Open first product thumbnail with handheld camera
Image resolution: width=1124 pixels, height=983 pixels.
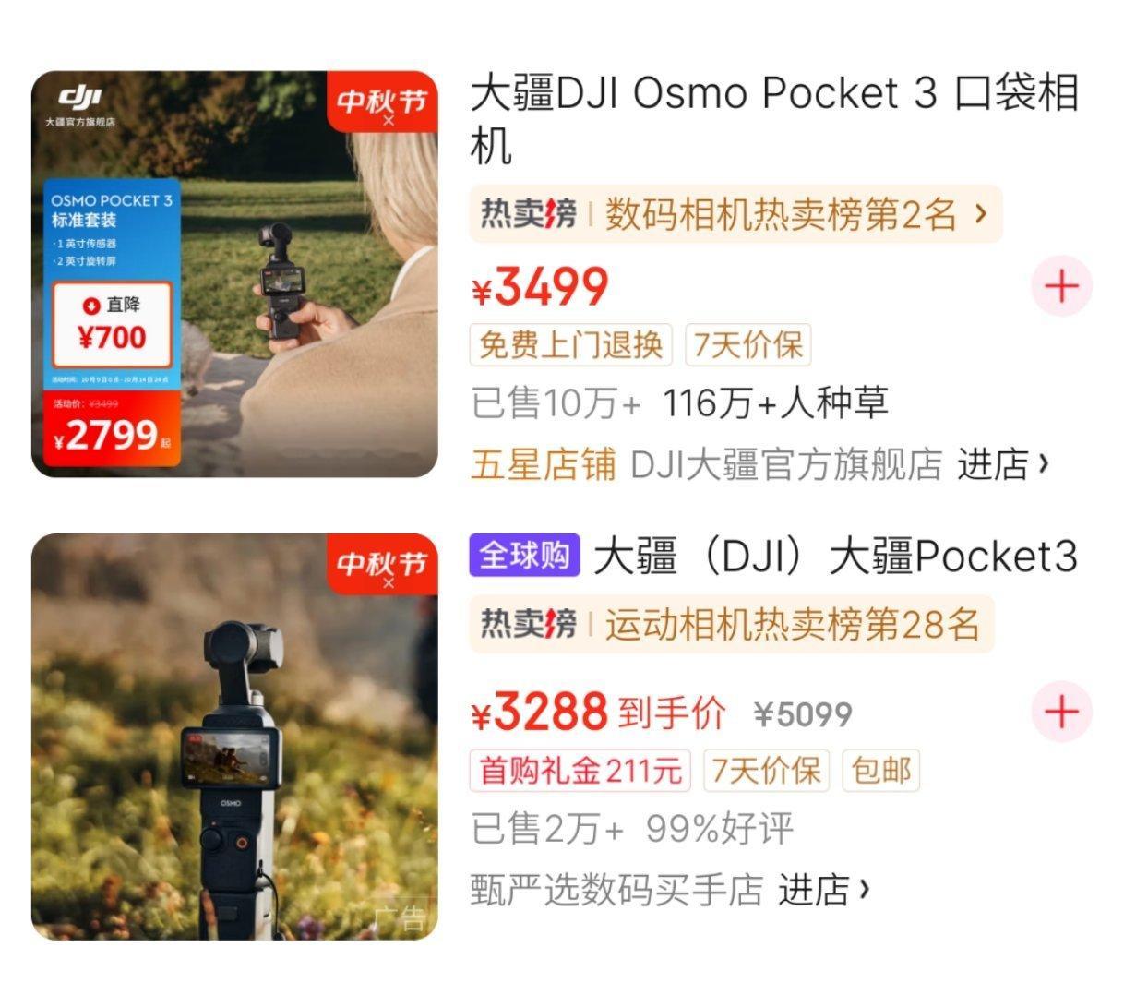(x=234, y=274)
